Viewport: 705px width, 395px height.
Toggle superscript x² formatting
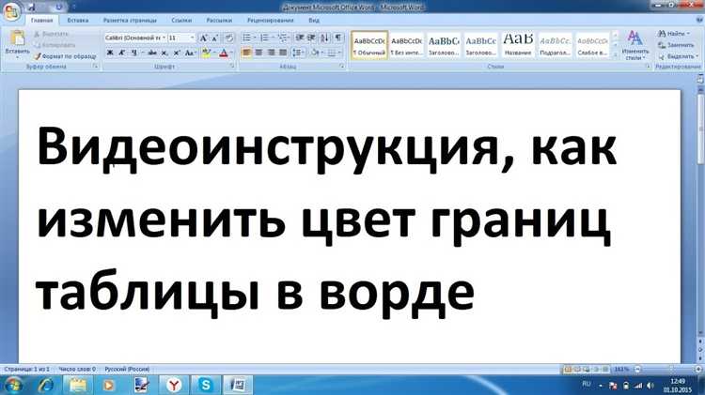(x=177, y=53)
